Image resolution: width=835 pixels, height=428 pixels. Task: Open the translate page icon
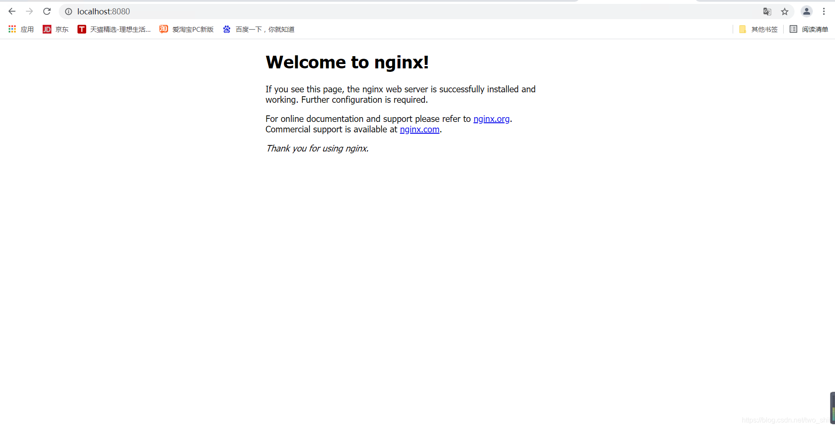click(767, 12)
